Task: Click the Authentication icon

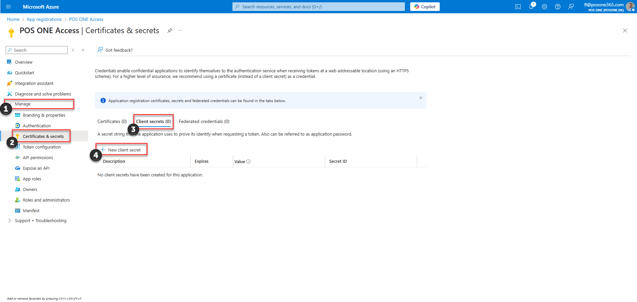Action: pyautogui.click(x=18, y=126)
